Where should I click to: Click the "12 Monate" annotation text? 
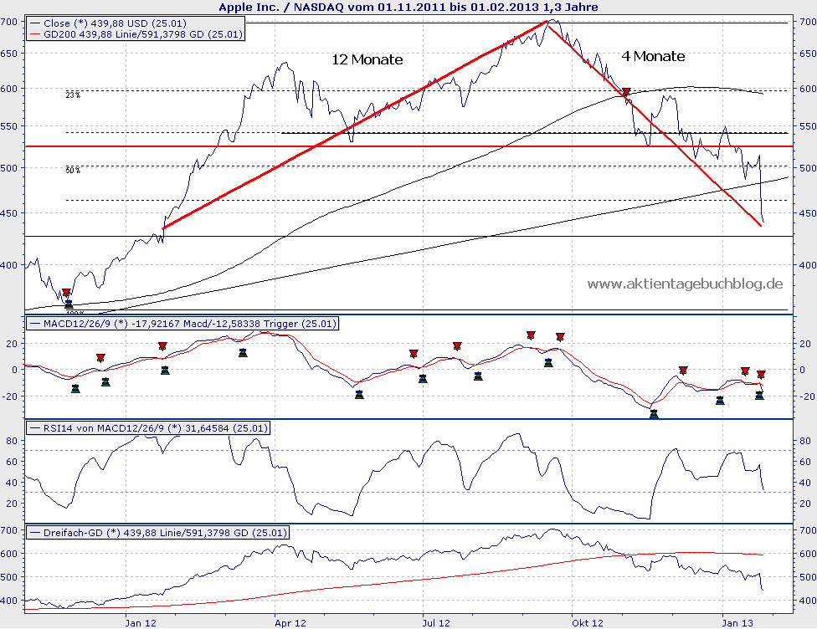tap(365, 60)
